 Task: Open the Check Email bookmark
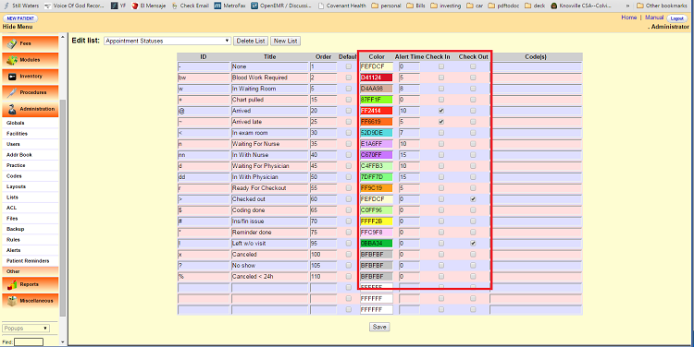pyautogui.click(x=190, y=6)
